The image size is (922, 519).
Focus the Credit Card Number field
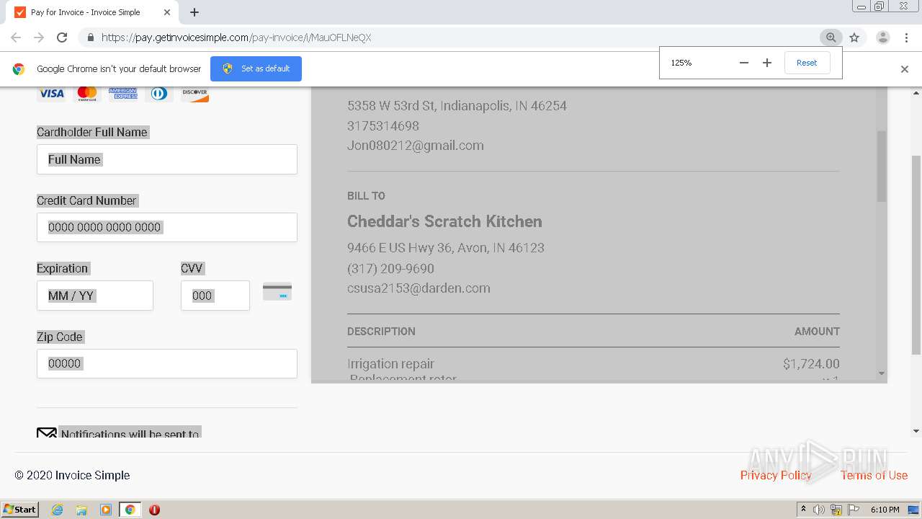tap(167, 227)
